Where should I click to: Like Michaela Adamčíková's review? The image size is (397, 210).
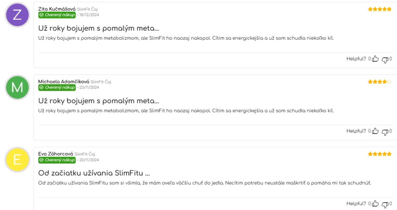[375, 131]
